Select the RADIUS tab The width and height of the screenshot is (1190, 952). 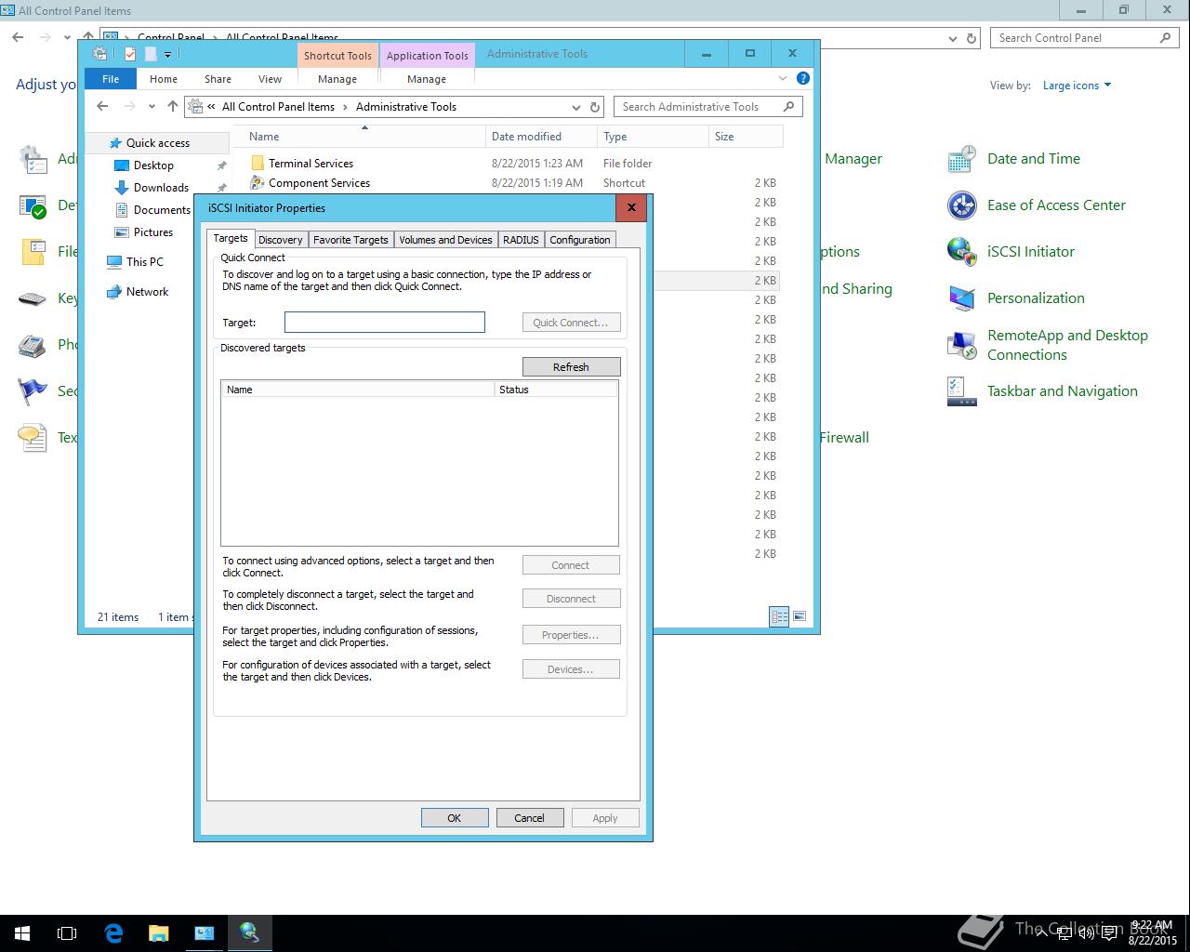(x=521, y=240)
